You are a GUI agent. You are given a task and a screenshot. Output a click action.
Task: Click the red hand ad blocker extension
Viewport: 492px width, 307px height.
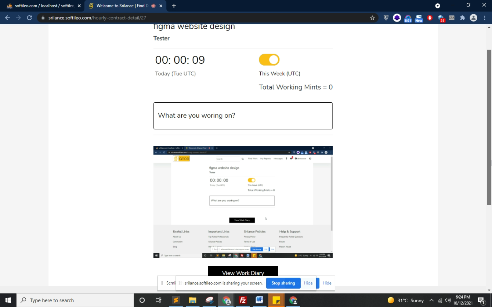[x=430, y=18]
